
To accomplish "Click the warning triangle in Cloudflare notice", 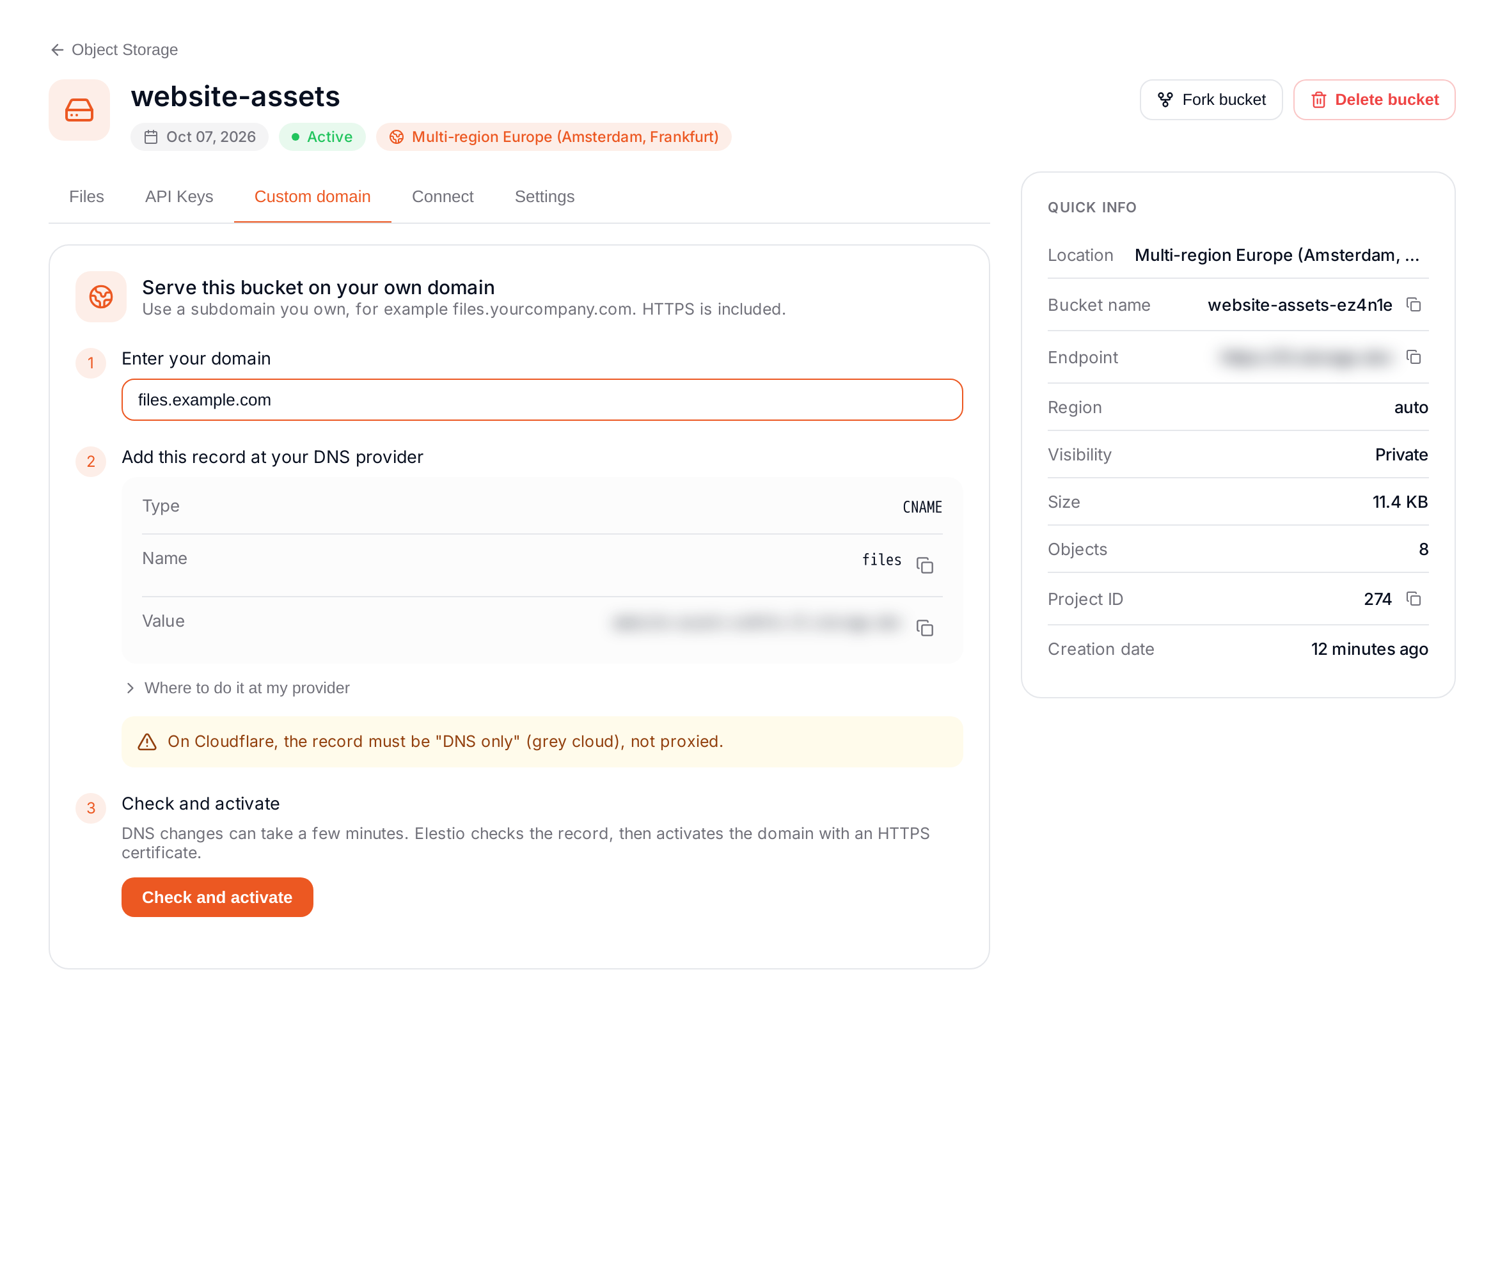I will [147, 741].
